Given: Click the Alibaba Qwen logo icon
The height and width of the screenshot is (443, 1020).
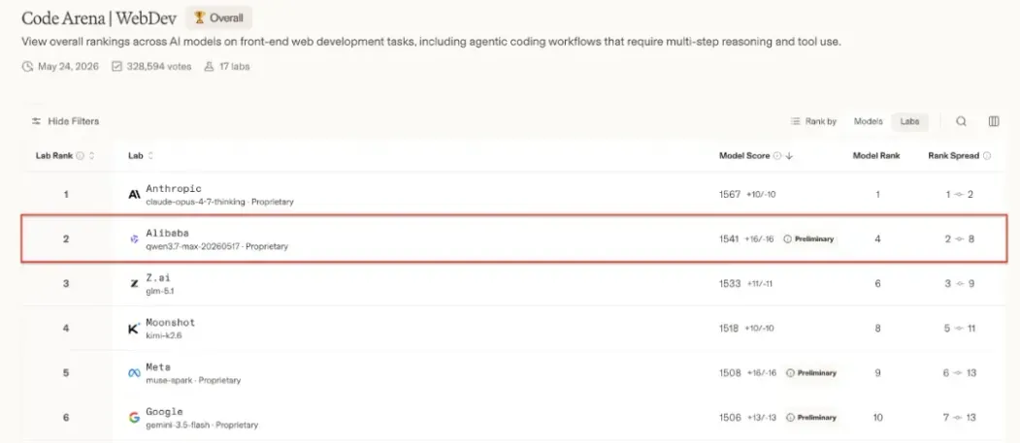Looking at the screenshot, I should point(134,239).
